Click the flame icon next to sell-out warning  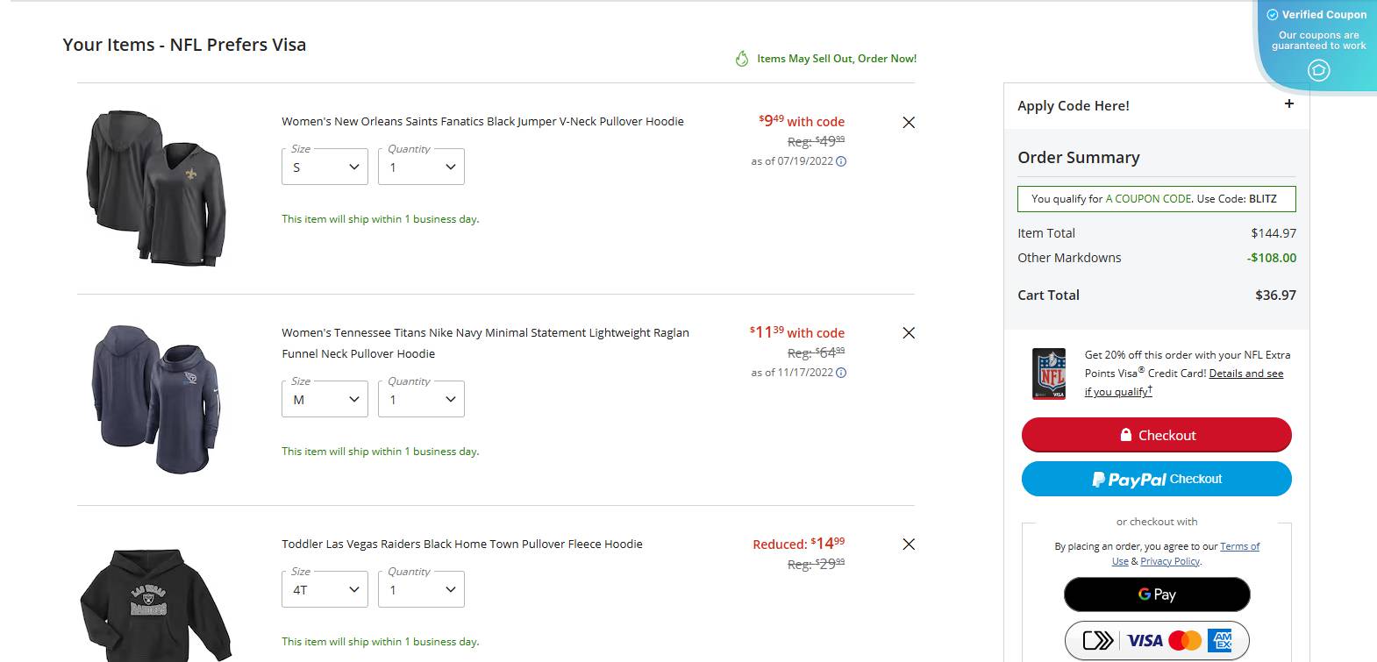coord(741,58)
